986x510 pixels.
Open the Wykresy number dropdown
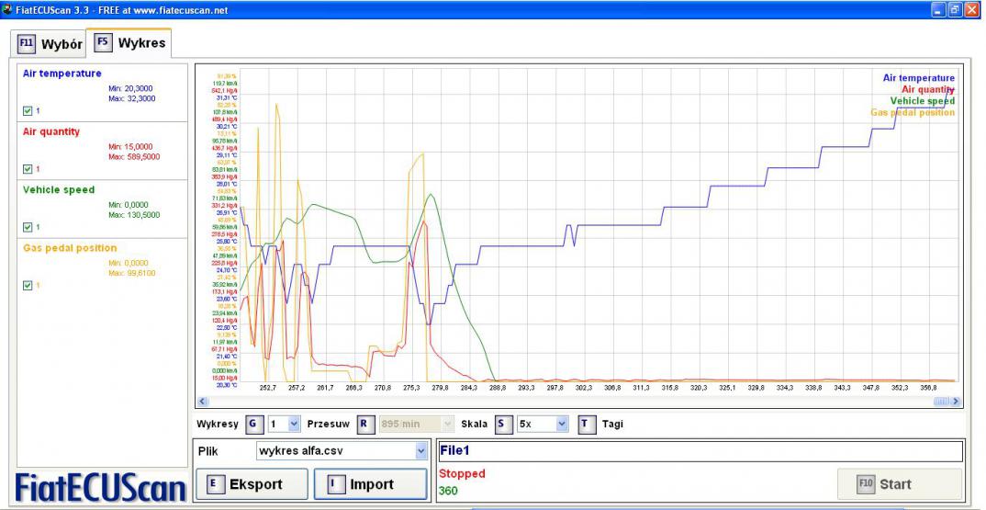coord(294,424)
